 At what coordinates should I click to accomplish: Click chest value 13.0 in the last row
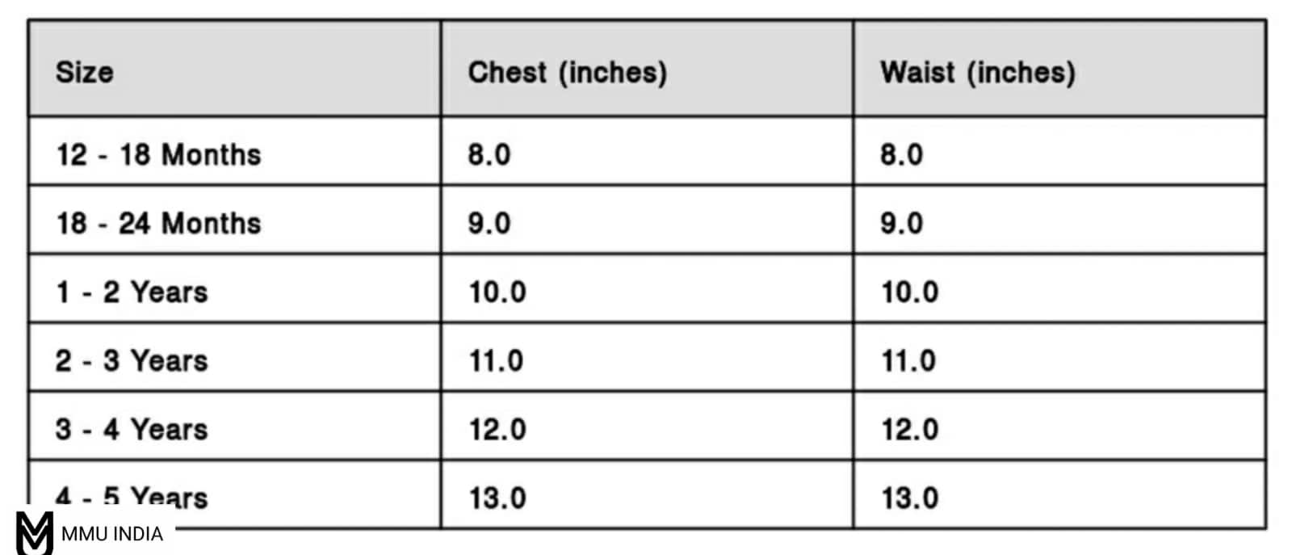point(497,498)
